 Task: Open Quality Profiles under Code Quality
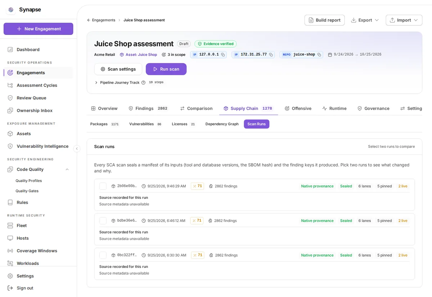coord(29,181)
